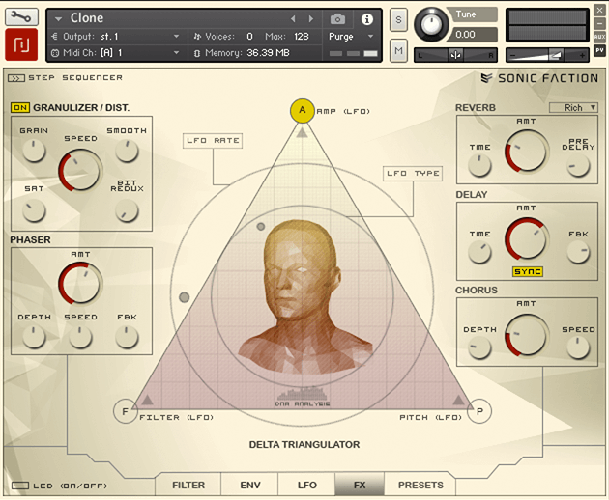The image size is (609, 500).
Task: Toggle Granulizer / Dist. ON switch
Action: pos(20,107)
